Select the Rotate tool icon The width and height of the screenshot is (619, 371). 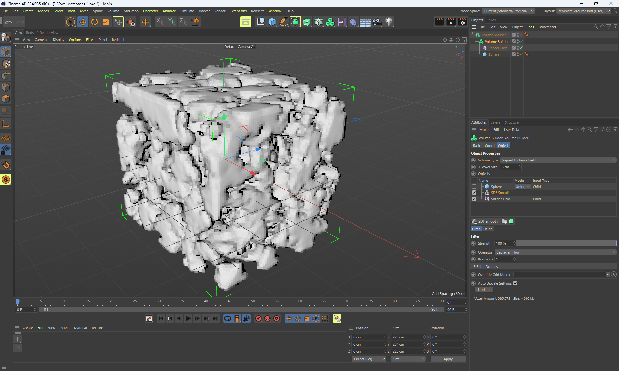(x=94, y=22)
